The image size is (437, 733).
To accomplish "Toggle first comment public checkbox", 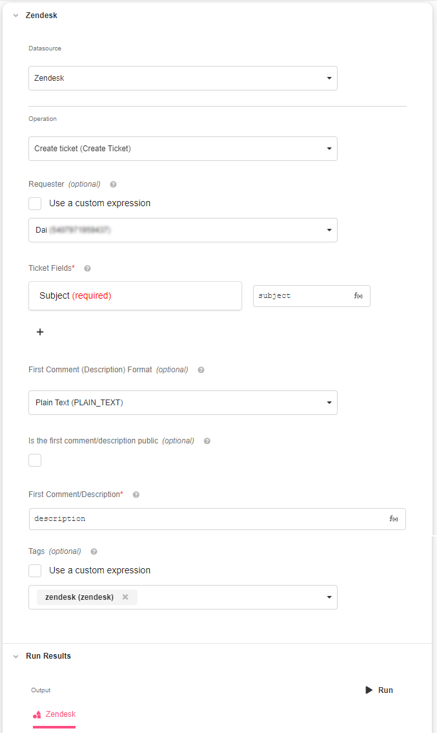I will 35,460.
